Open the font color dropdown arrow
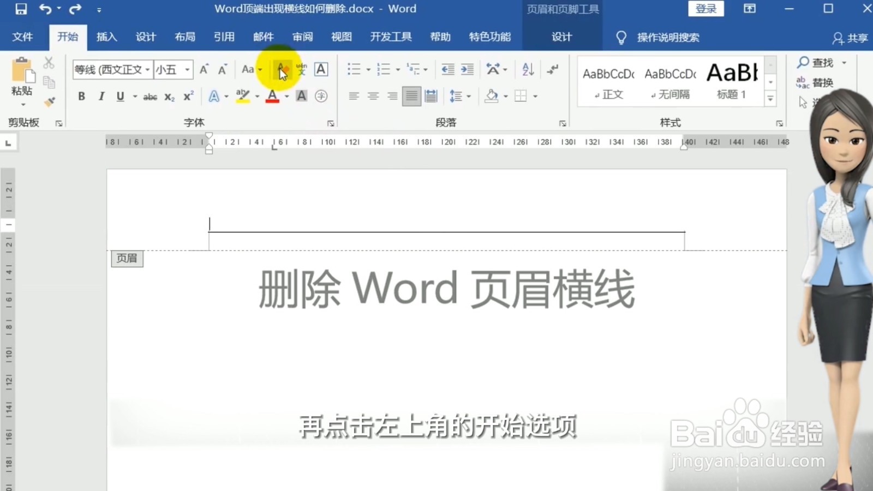Screen dimensions: 873x491 point(286,97)
